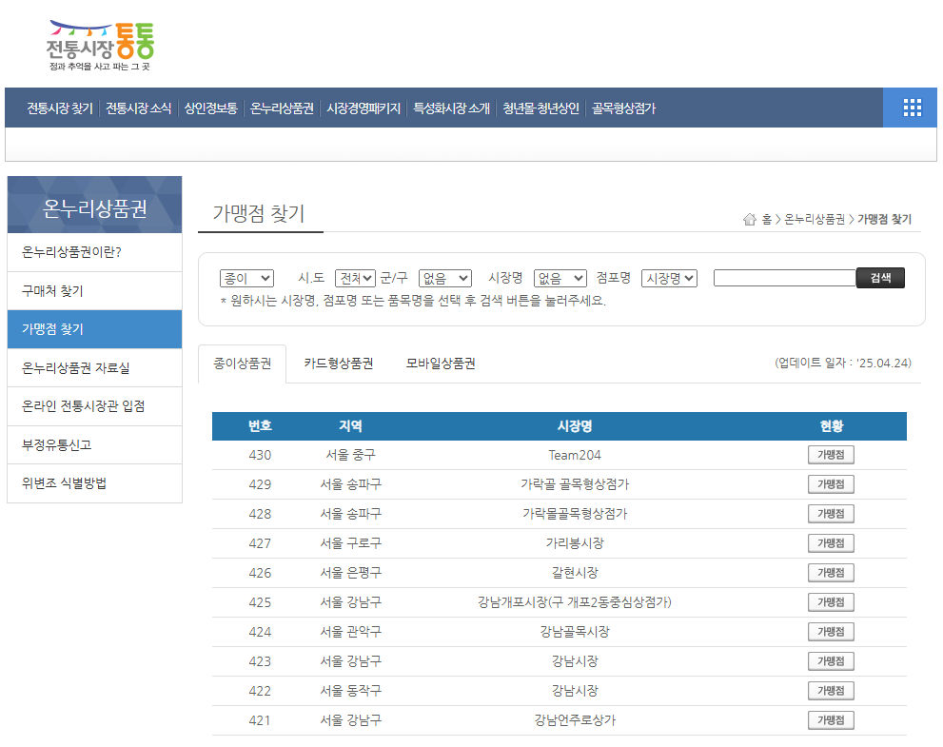The image size is (943, 747).
Task: Click the home icon in breadcrumb
Action: [749, 220]
